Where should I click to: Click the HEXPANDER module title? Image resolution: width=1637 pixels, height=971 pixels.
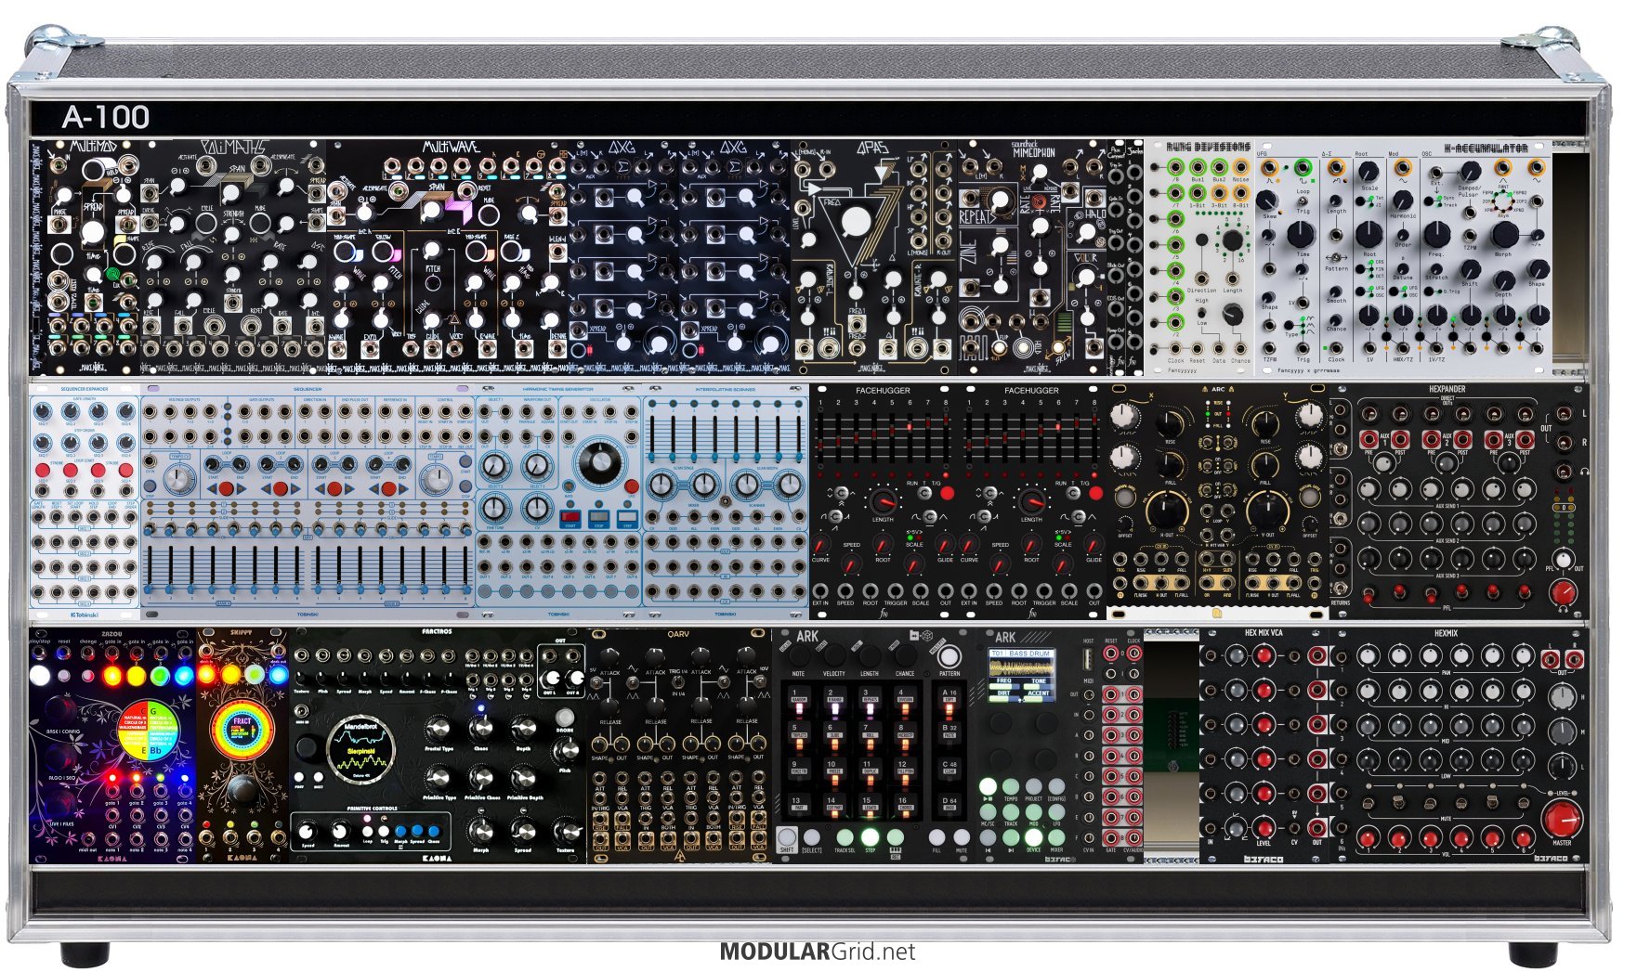tap(1447, 389)
